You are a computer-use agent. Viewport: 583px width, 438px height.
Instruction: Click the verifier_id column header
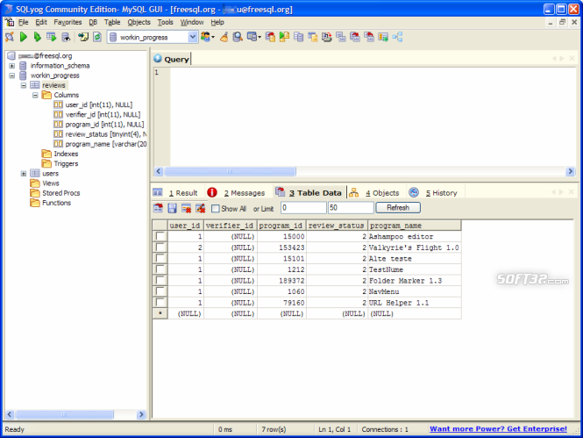click(x=230, y=225)
